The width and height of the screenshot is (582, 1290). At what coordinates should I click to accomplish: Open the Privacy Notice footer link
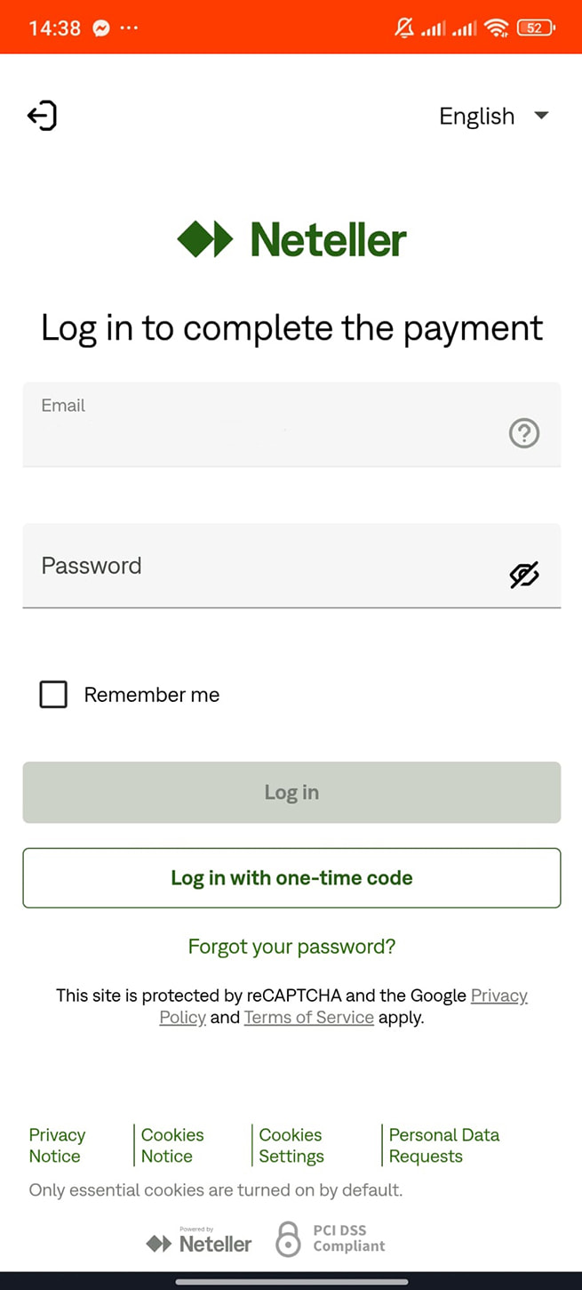point(56,1146)
